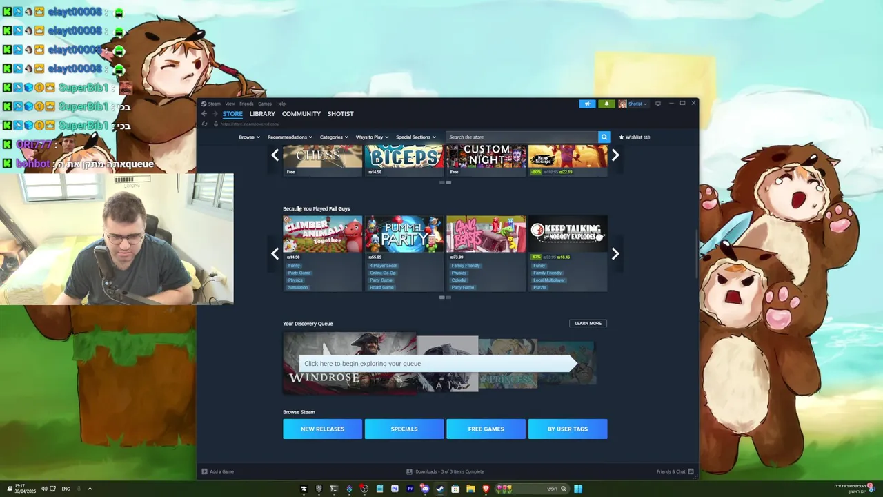The height and width of the screenshot is (497, 883).
Task: Click the Board Game tag
Action: [x=381, y=287]
